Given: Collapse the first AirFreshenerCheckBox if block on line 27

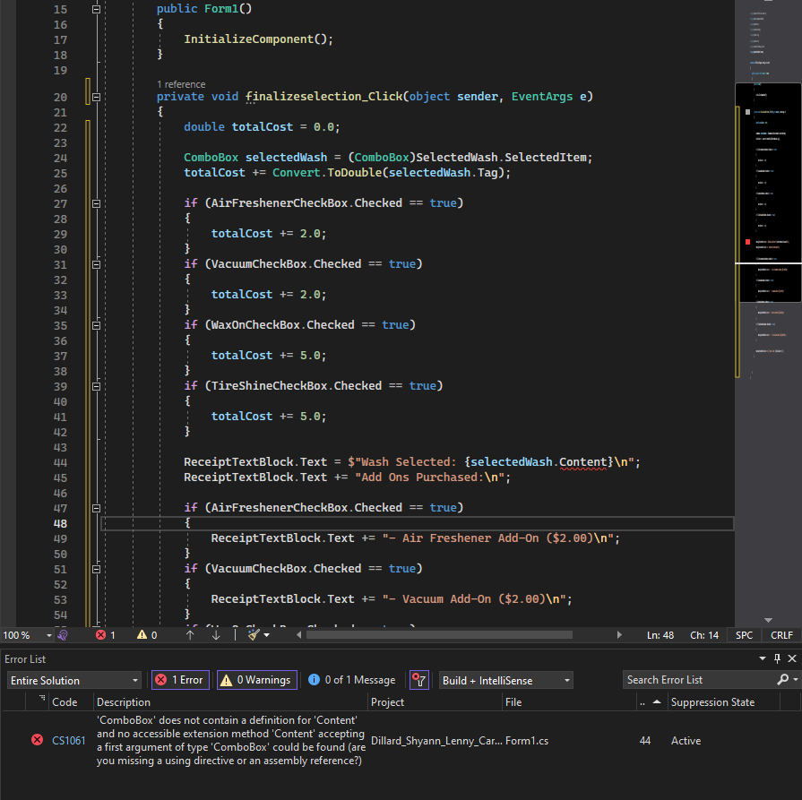Looking at the screenshot, I should (96, 203).
